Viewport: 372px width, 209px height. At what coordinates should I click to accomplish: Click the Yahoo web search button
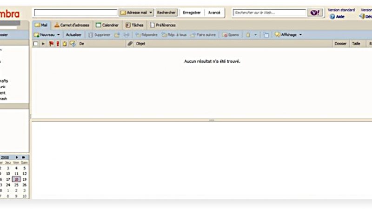315,13
